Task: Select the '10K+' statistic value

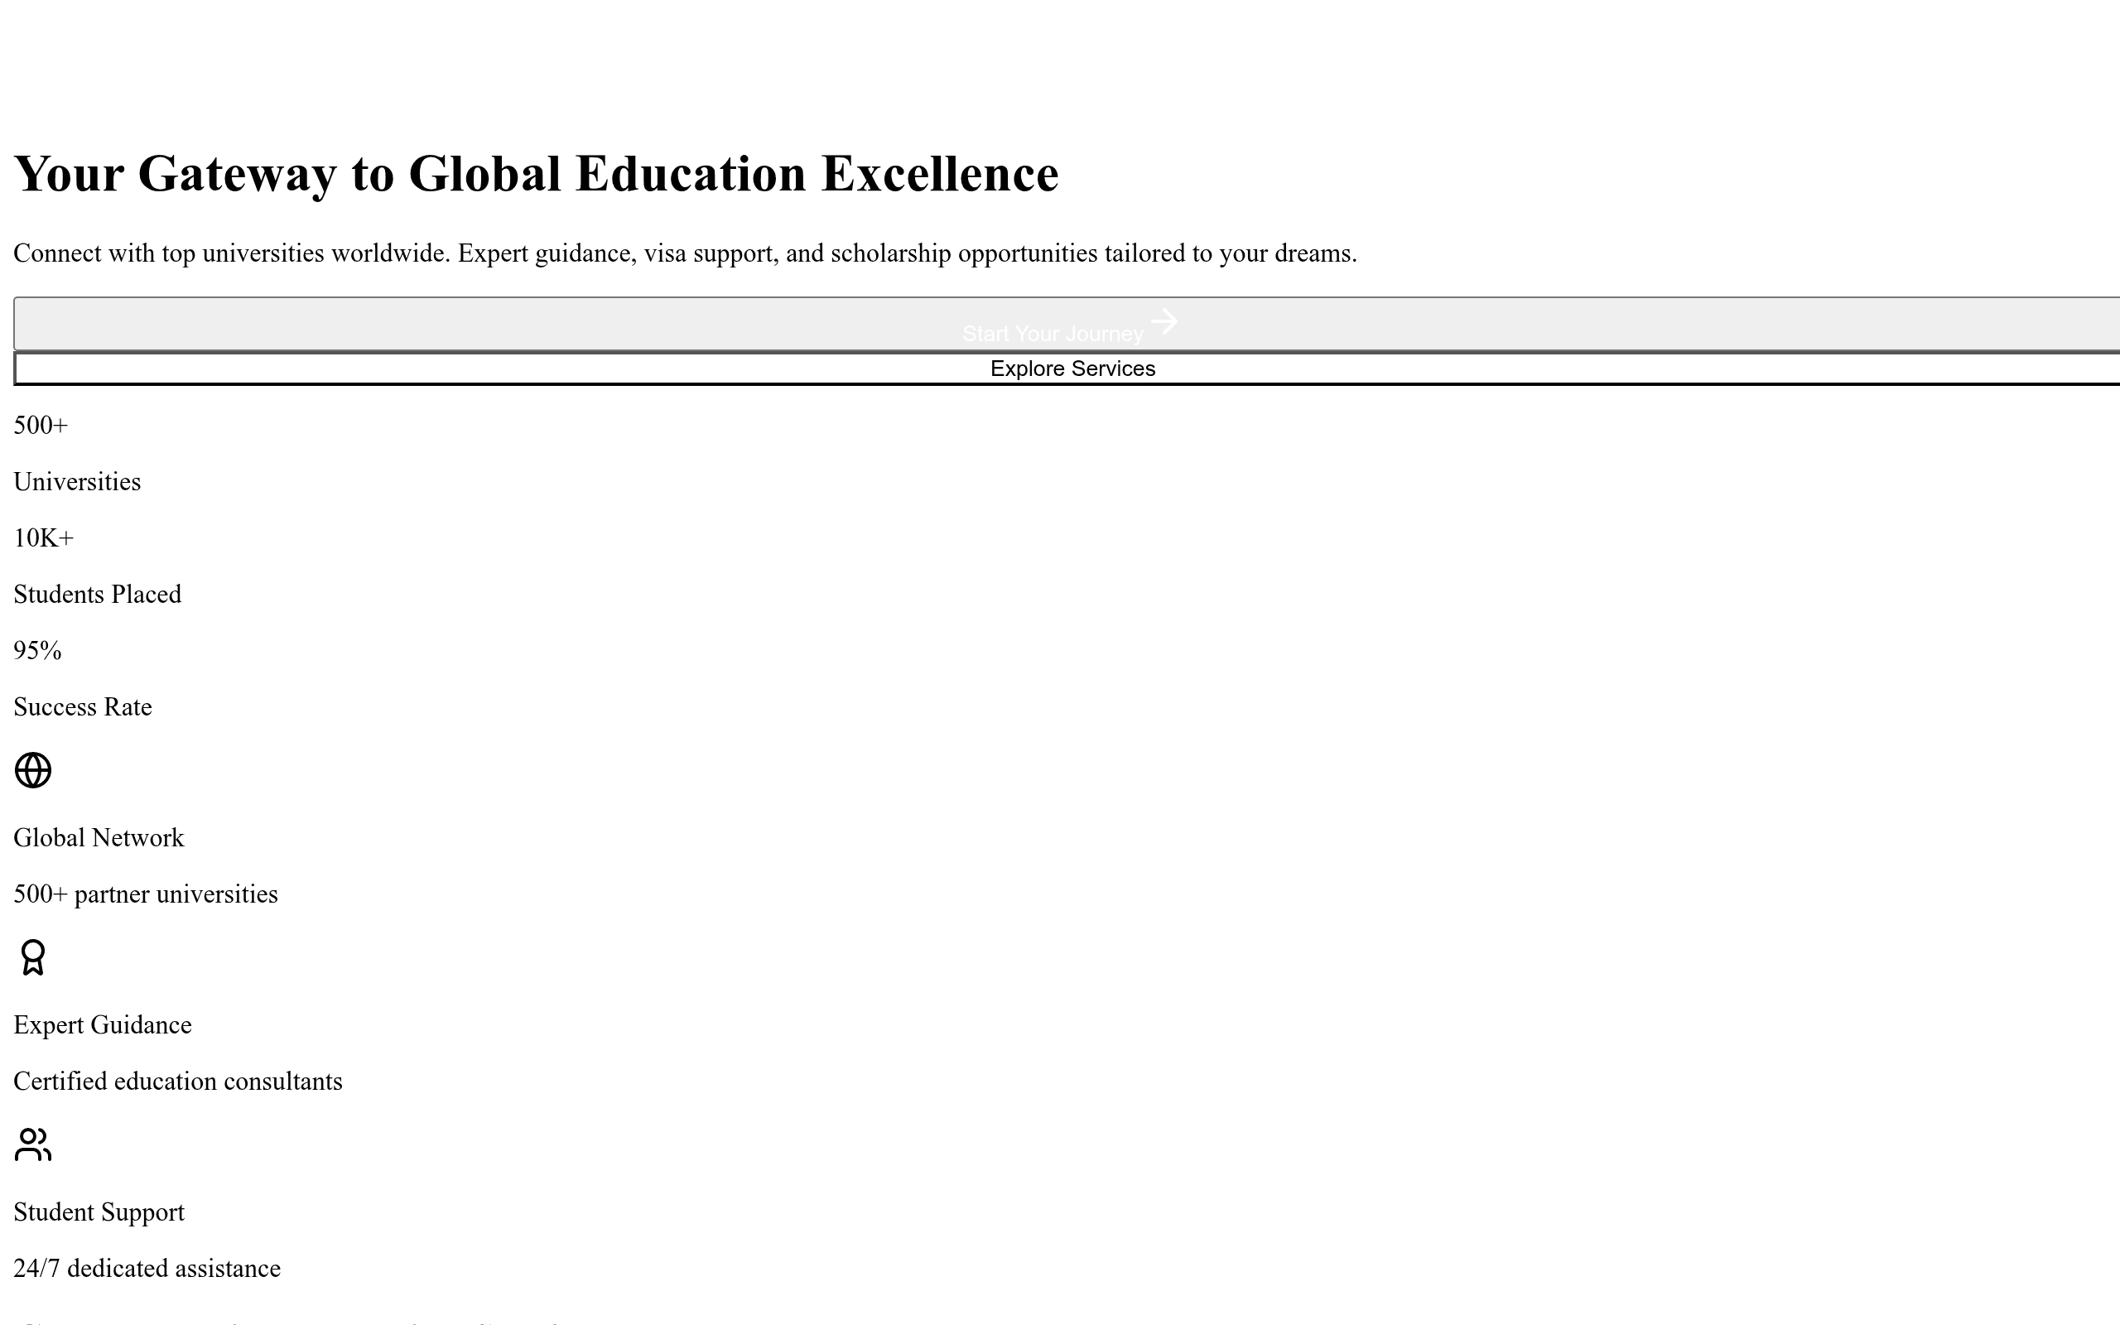Action: 44,538
